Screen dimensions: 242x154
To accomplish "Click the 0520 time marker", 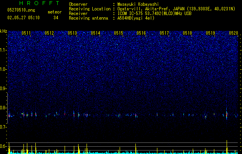I will click(234, 33).
